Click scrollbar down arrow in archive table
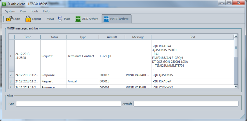247x121 pixels. click(235, 86)
